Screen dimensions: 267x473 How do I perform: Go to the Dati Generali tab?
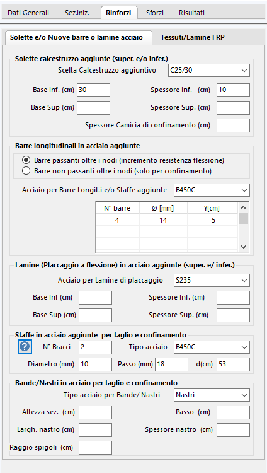(x=28, y=13)
